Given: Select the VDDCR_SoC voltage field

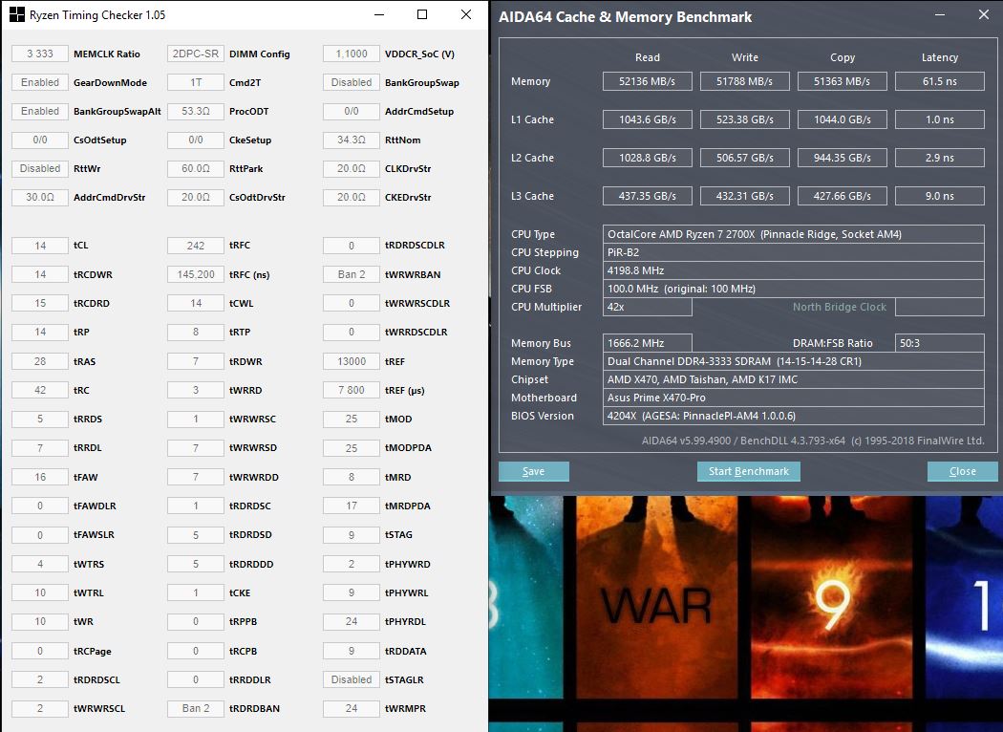Looking at the screenshot, I should 352,54.
